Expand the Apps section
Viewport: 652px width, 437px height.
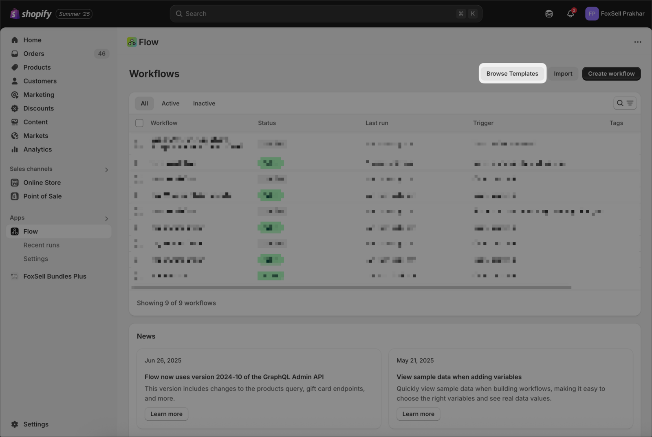(x=106, y=218)
